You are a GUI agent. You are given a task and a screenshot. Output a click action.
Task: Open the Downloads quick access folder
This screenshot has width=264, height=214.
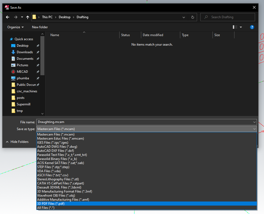25,52
